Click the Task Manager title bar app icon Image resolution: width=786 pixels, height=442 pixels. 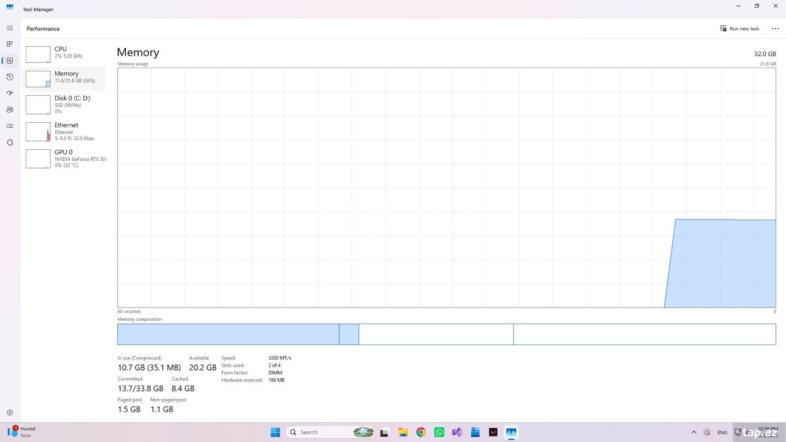tap(10, 7)
